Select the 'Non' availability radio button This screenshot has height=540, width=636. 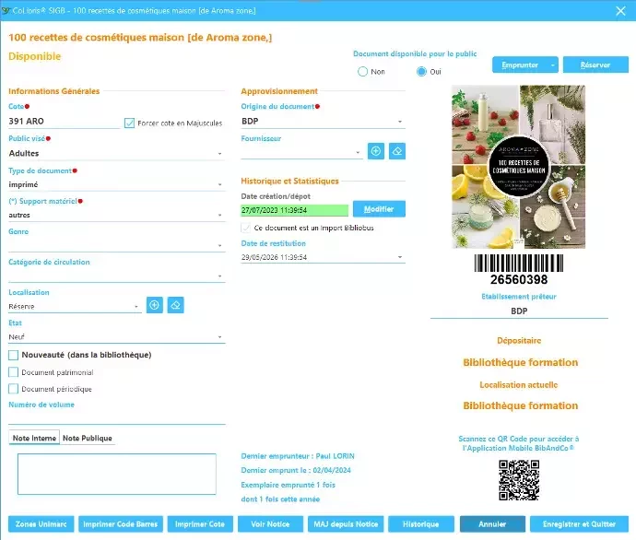pyautogui.click(x=363, y=72)
